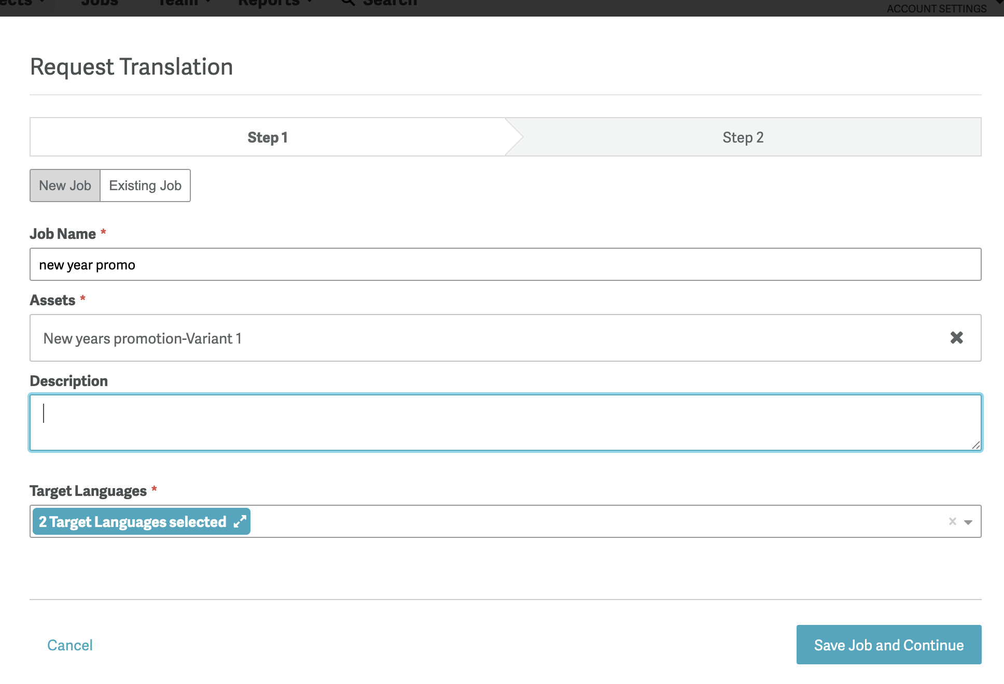
Task: Click the description box resize handle
Action: click(x=975, y=445)
